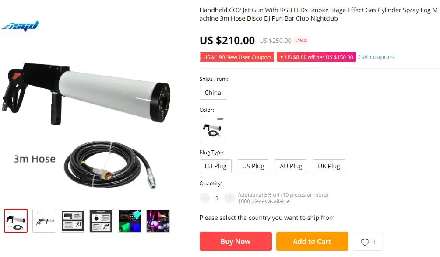Open the last nightclub stage thumbnail

[x=158, y=221]
